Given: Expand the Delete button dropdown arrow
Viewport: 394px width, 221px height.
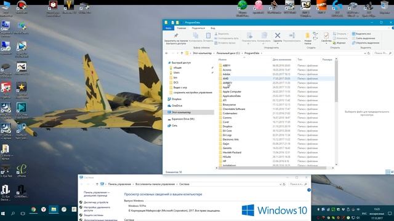Looking at the screenshot, I should coord(278,44).
